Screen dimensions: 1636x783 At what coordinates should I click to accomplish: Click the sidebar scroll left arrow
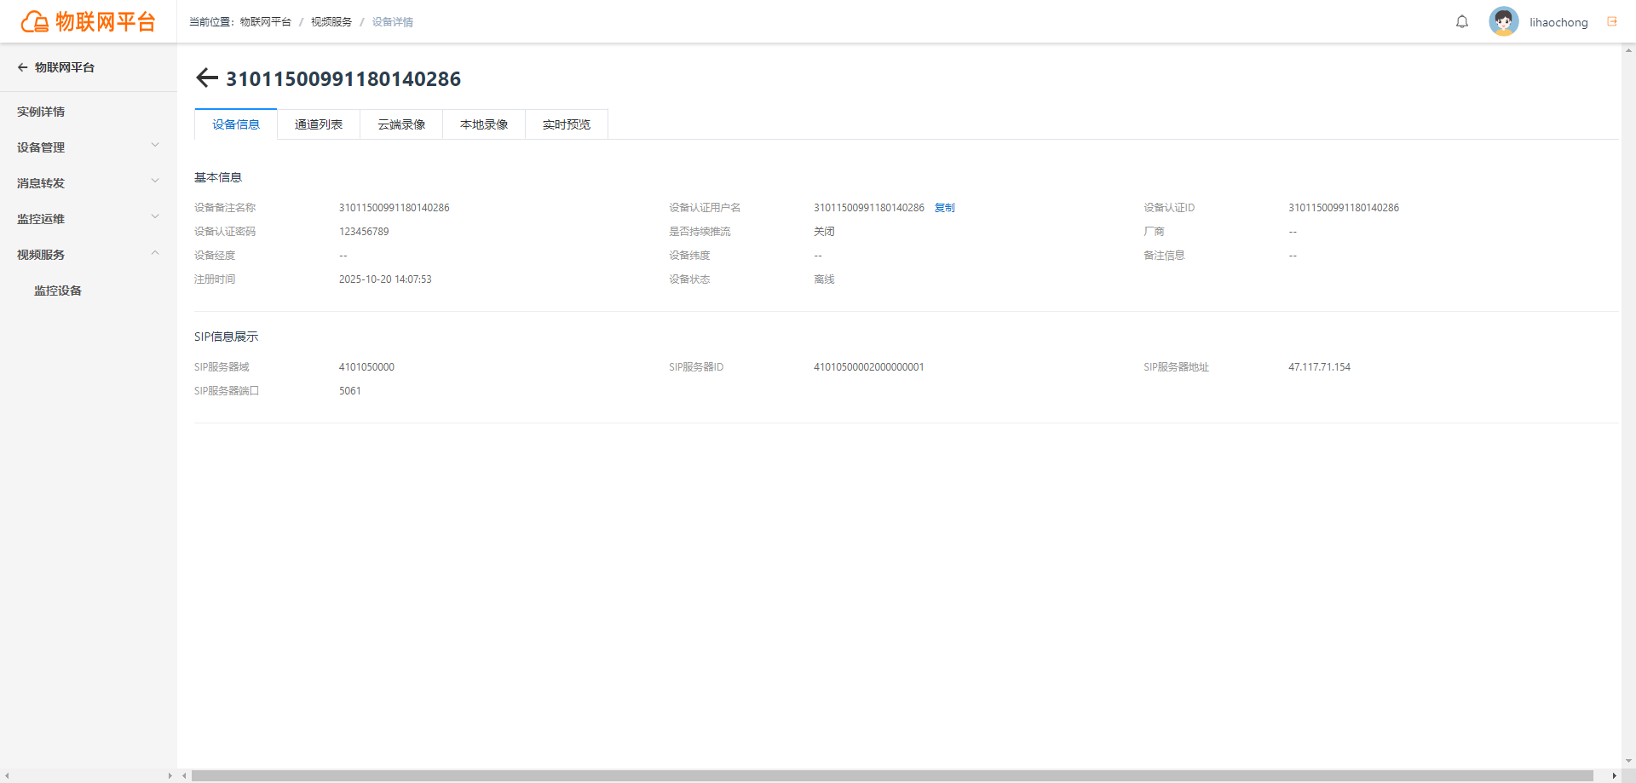coord(7,776)
